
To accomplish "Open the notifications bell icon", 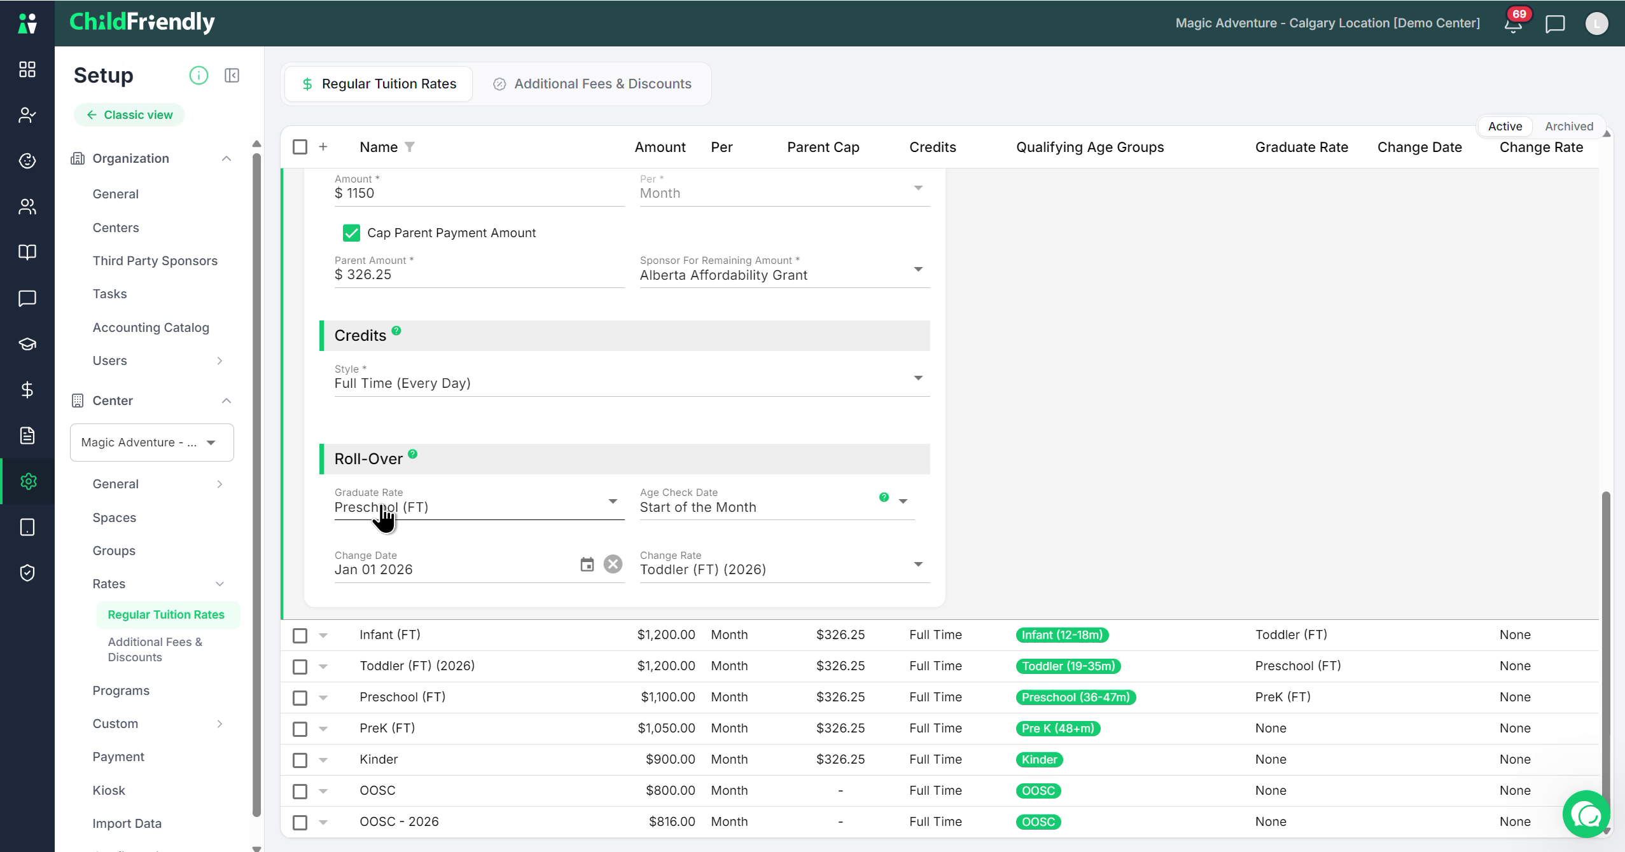I will pos(1513,24).
